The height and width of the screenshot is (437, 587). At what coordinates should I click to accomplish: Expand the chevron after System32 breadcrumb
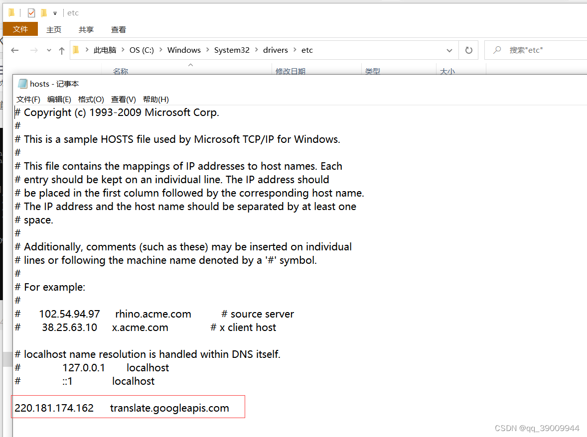click(257, 50)
